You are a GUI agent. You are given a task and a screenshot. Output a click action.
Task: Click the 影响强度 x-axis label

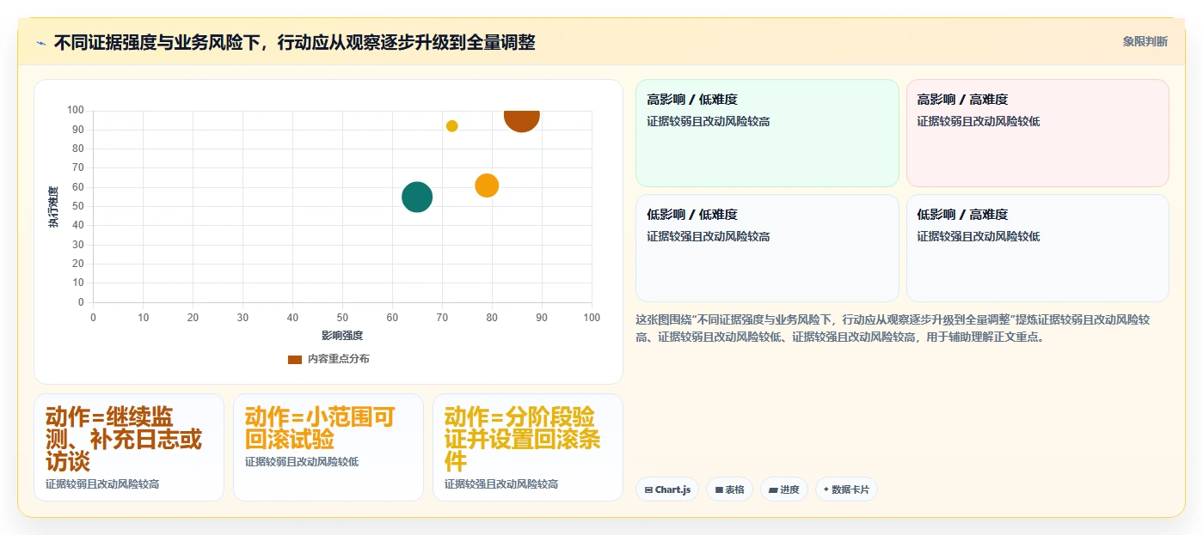click(x=342, y=335)
